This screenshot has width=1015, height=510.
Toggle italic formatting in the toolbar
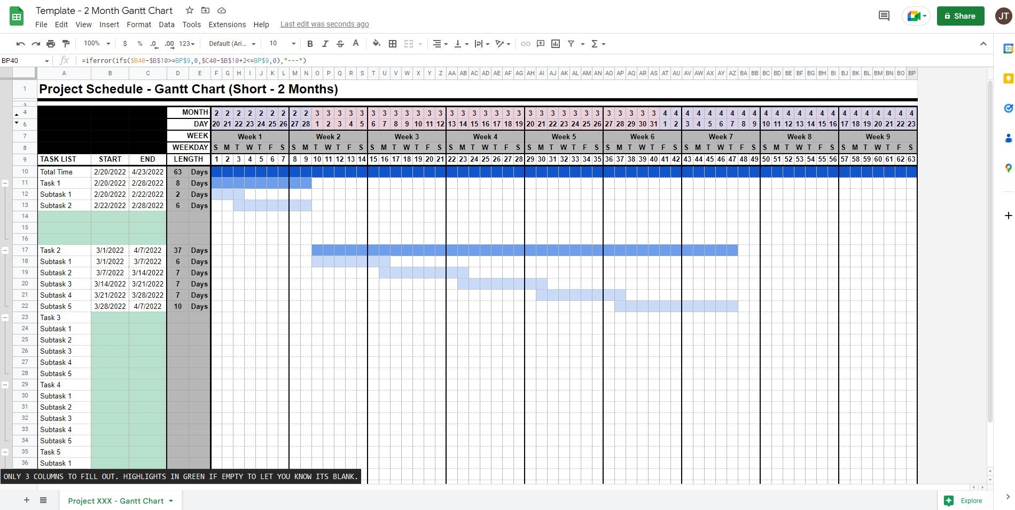tap(325, 44)
